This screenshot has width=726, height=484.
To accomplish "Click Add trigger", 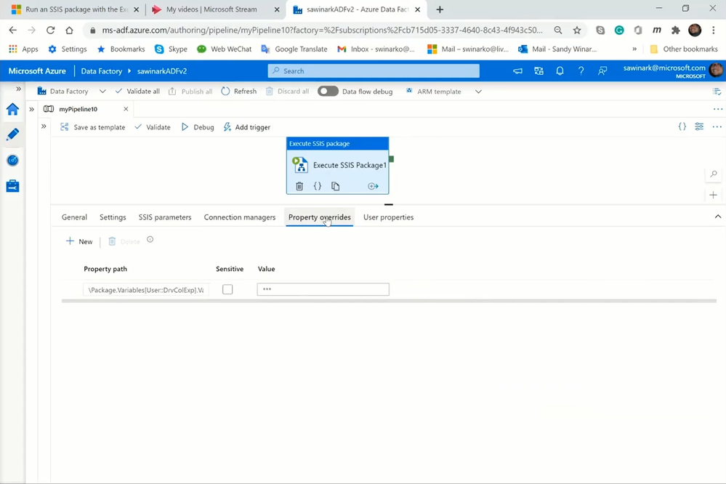I will (x=247, y=127).
